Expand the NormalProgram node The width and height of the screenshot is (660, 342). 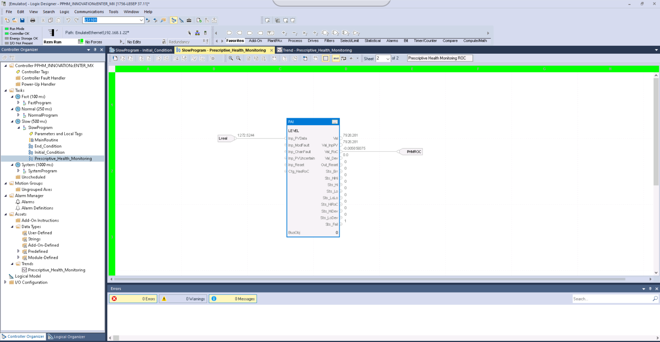coord(18,115)
